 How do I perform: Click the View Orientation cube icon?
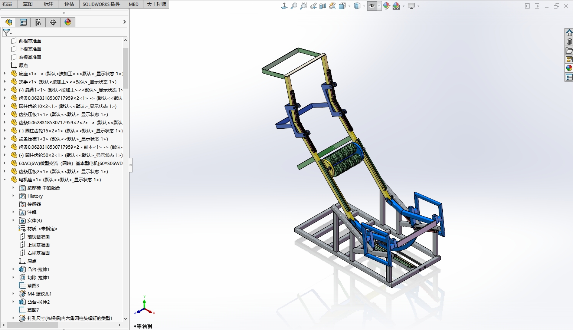(342, 6)
